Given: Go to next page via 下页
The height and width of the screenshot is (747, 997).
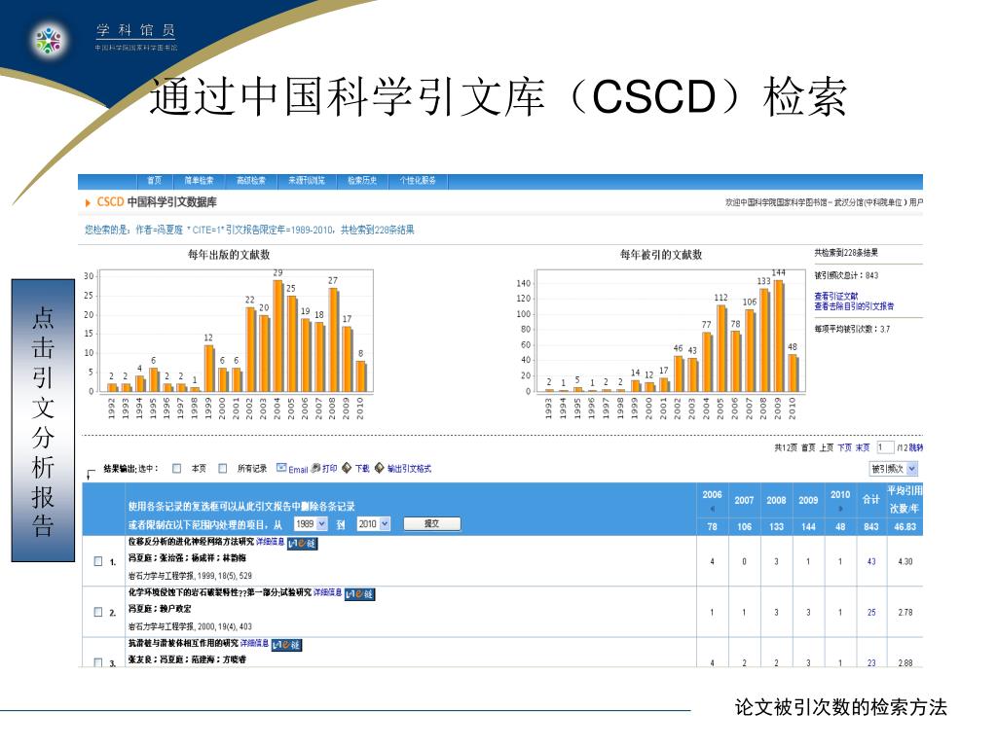Looking at the screenshot, I should click(844, 447).
